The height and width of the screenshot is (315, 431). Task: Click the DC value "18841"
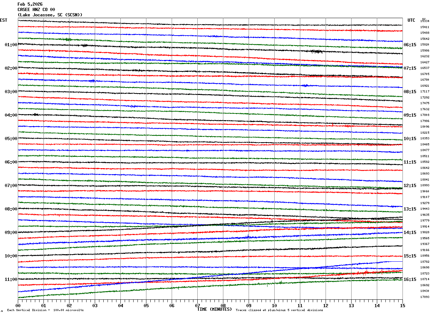[425, 180]
